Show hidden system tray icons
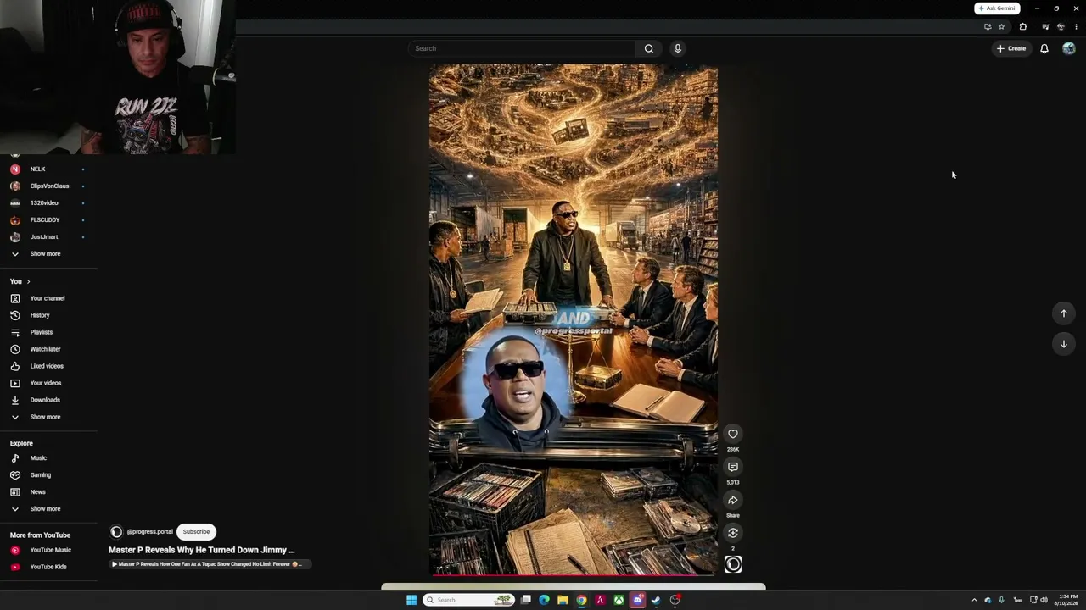Viewport: 1086px width, 610px height. click(974, 600)
